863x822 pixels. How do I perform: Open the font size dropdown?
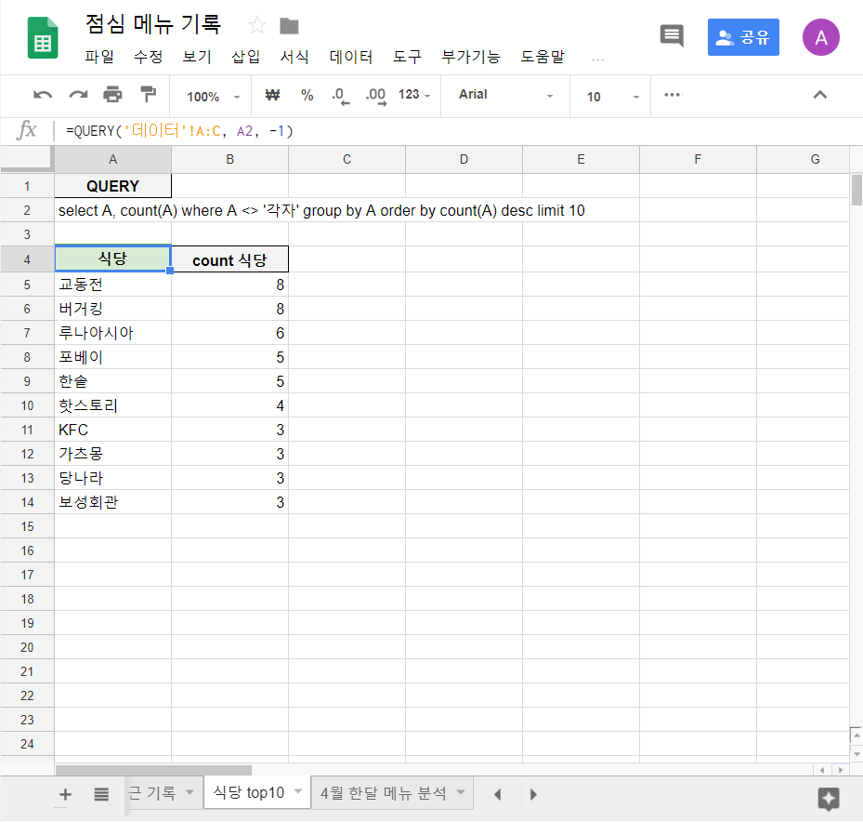pyautogui.click(x=610, y=95)
